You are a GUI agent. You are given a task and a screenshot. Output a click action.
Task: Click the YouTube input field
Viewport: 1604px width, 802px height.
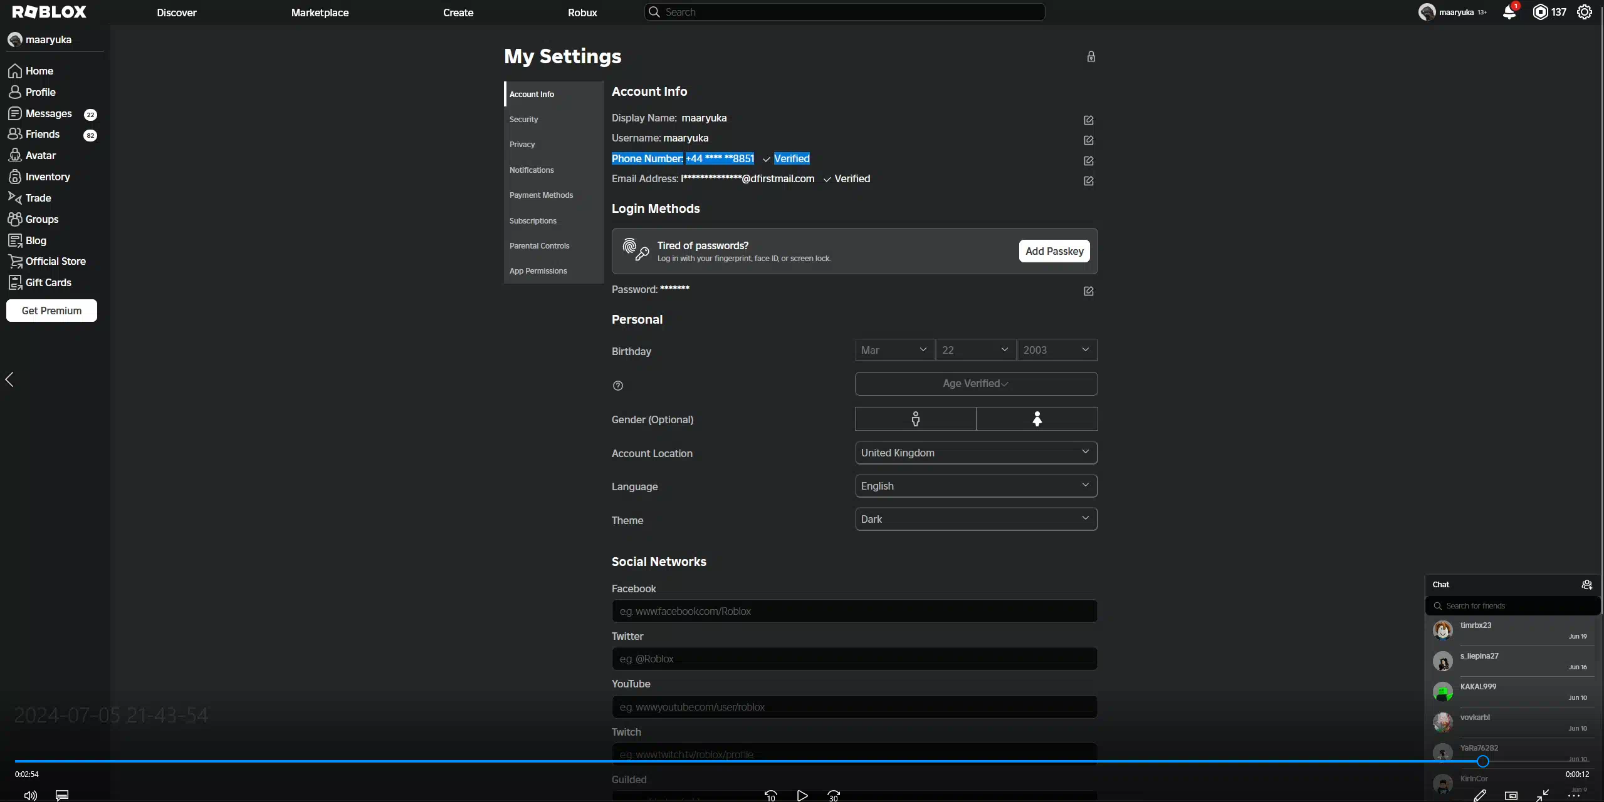(x=854, y=707)
